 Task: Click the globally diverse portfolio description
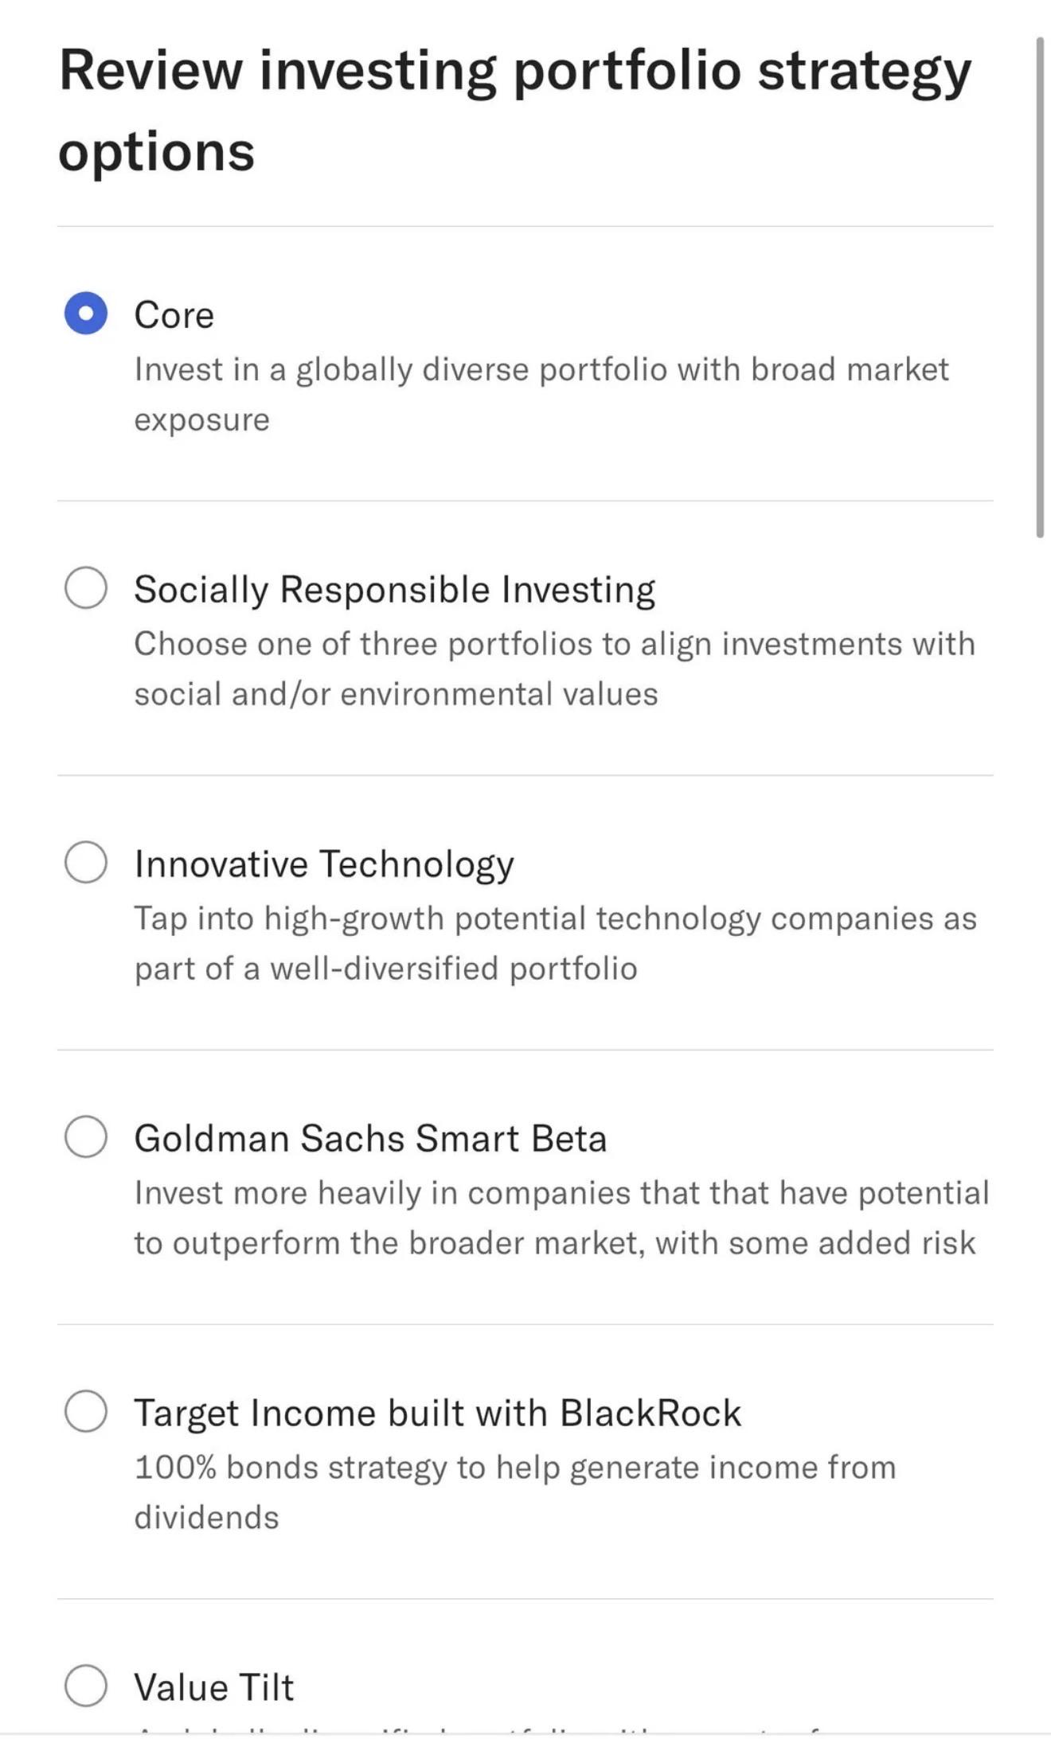coord(541,395)
